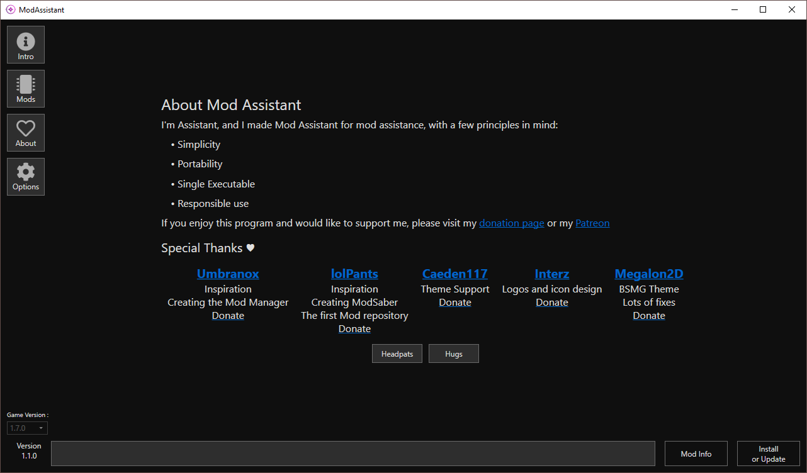Click 'Creating ModSaber' text
807x473 pixels.
point(354,303)
